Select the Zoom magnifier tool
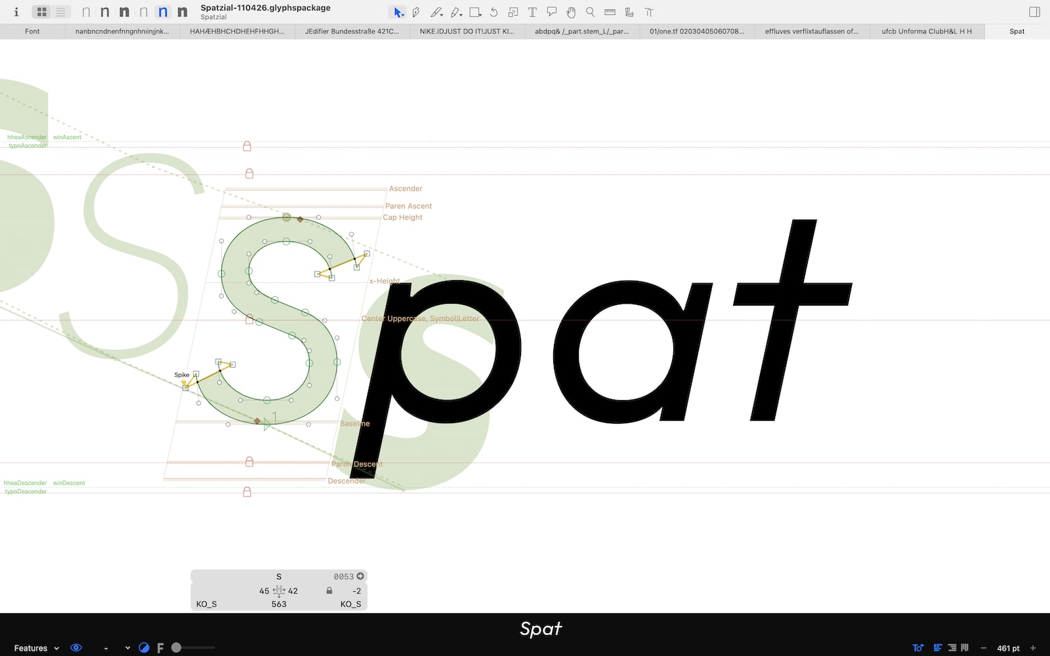 590,12
